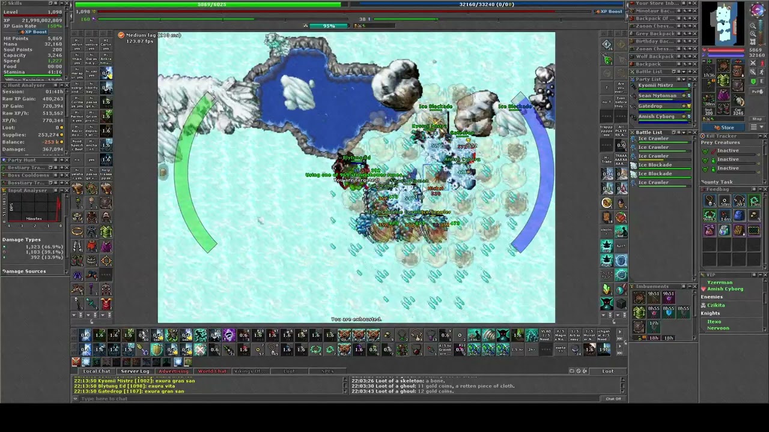Open the Store button under the equipment panel
This screenshot has height=432, width=769.
coord(723,127)
